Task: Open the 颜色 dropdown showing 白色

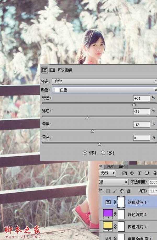Action: (x=104, y=90)
